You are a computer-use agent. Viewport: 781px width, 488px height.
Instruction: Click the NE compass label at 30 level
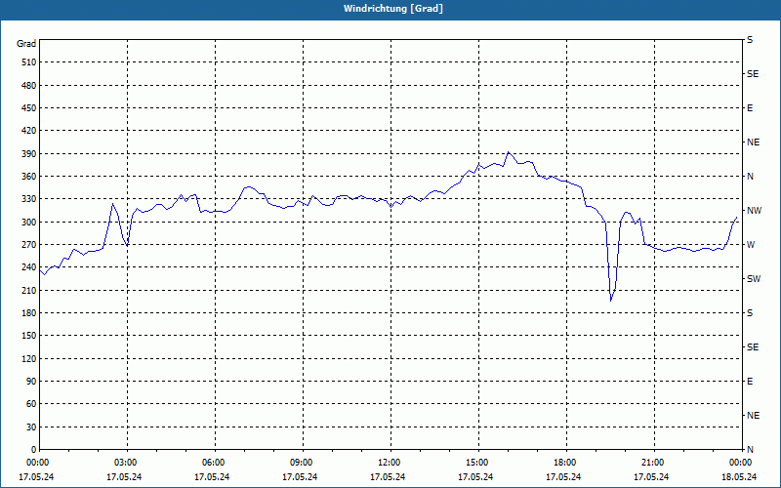point(754,416)
